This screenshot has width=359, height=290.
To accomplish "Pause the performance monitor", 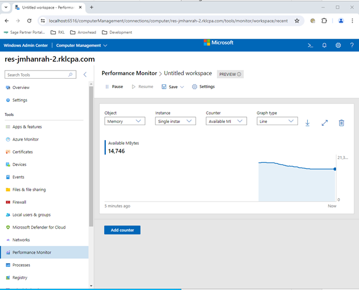I will tap(114, 87).
